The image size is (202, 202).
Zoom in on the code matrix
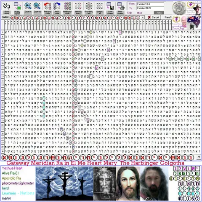(28, 8)
